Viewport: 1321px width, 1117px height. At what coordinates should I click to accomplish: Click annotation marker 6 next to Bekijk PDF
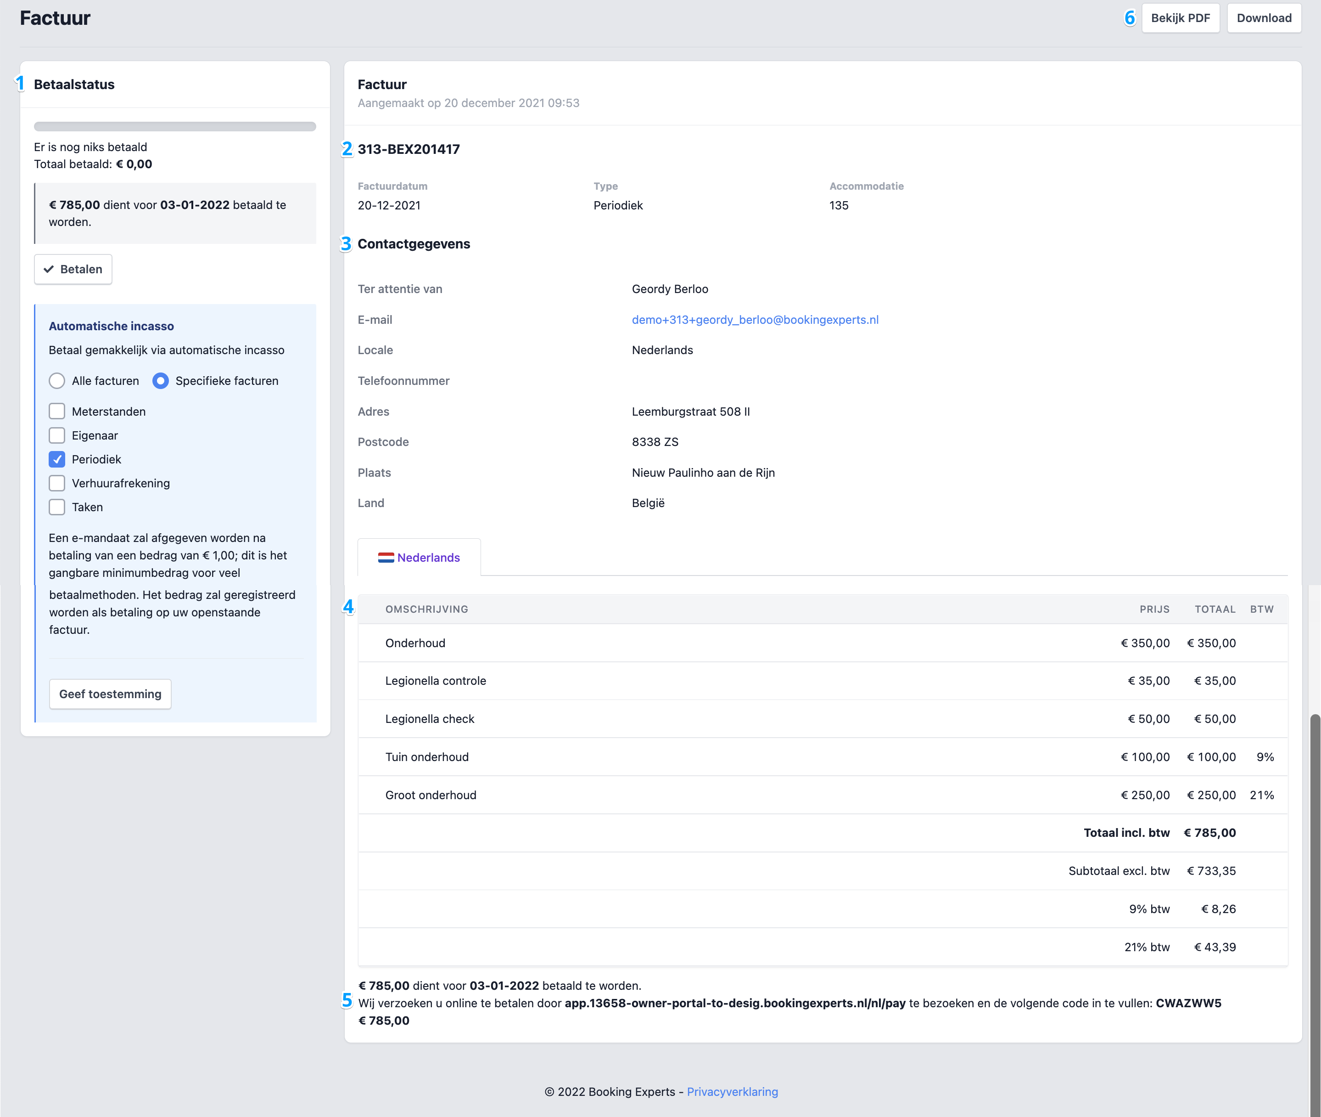(x=1129, y=18)
